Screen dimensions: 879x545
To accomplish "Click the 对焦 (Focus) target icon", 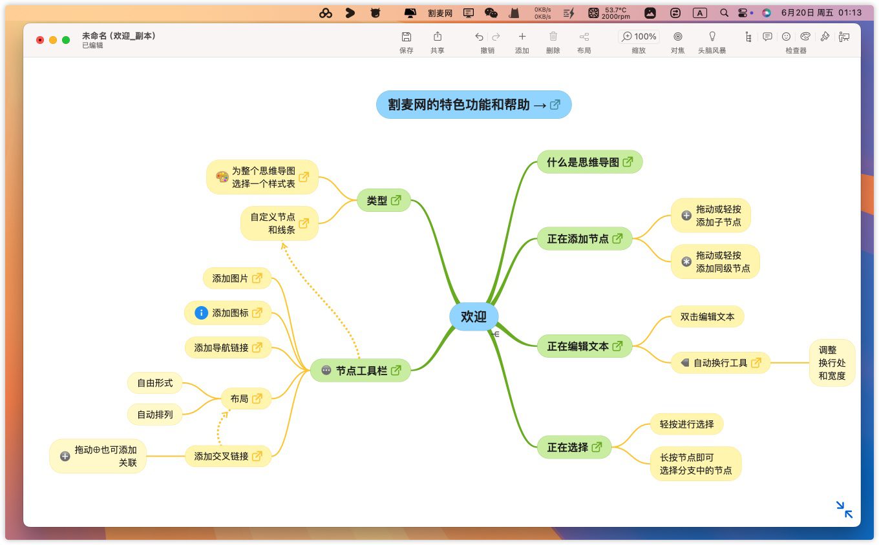I will click(x=677, y=37).
